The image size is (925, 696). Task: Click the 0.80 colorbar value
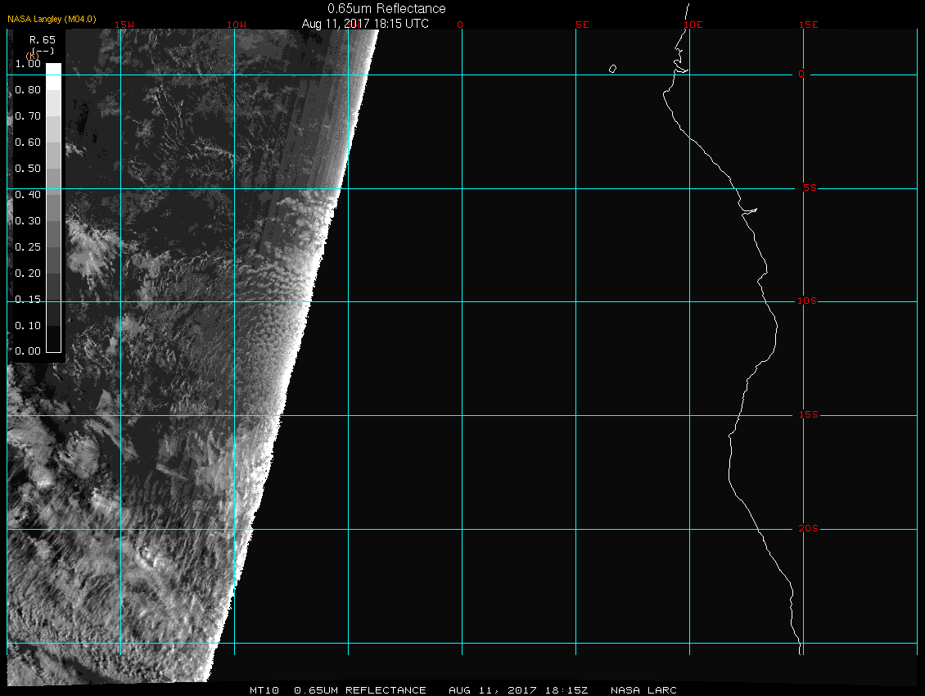28,90
